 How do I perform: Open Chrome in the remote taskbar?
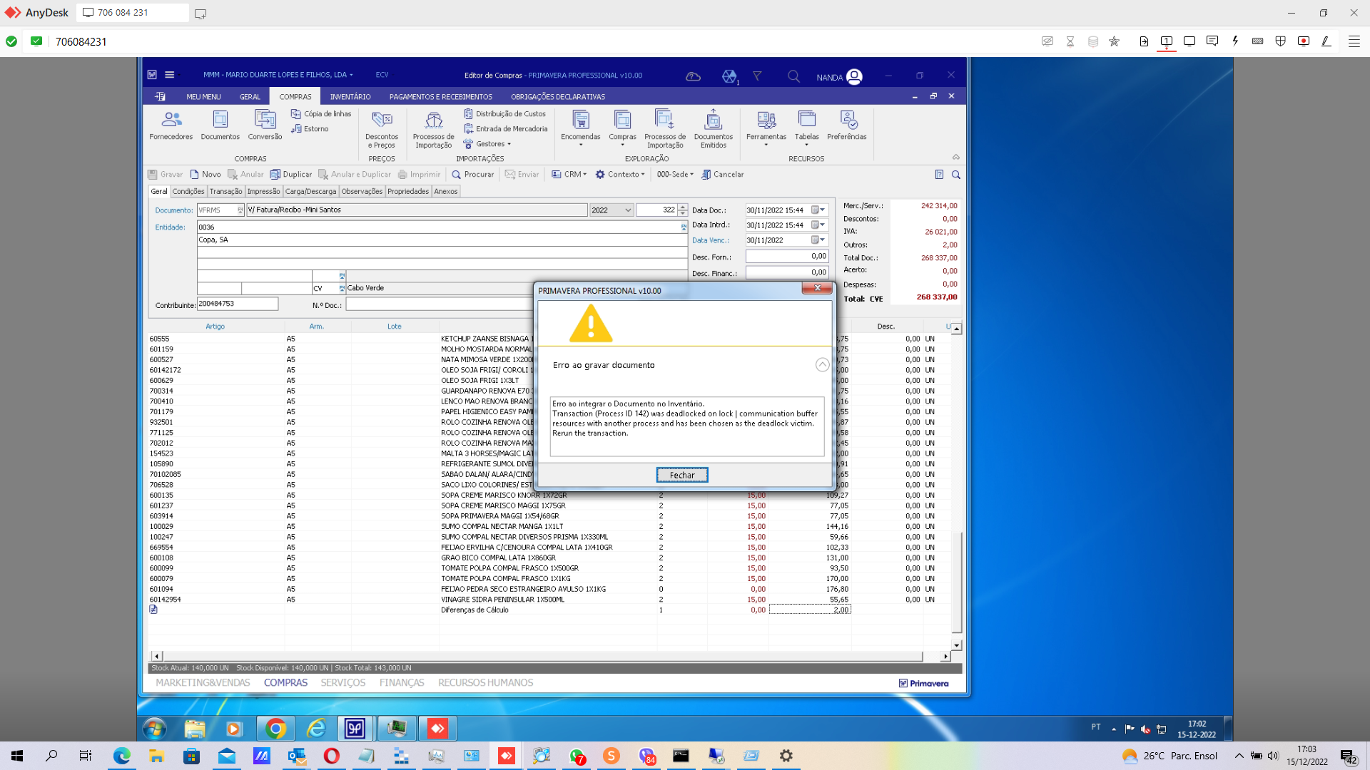pos(275,728)
